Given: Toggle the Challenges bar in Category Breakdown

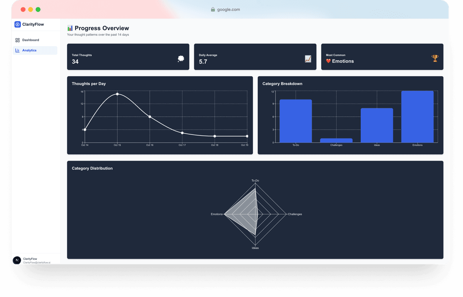Looking at the screenshot, I should 336,140.
